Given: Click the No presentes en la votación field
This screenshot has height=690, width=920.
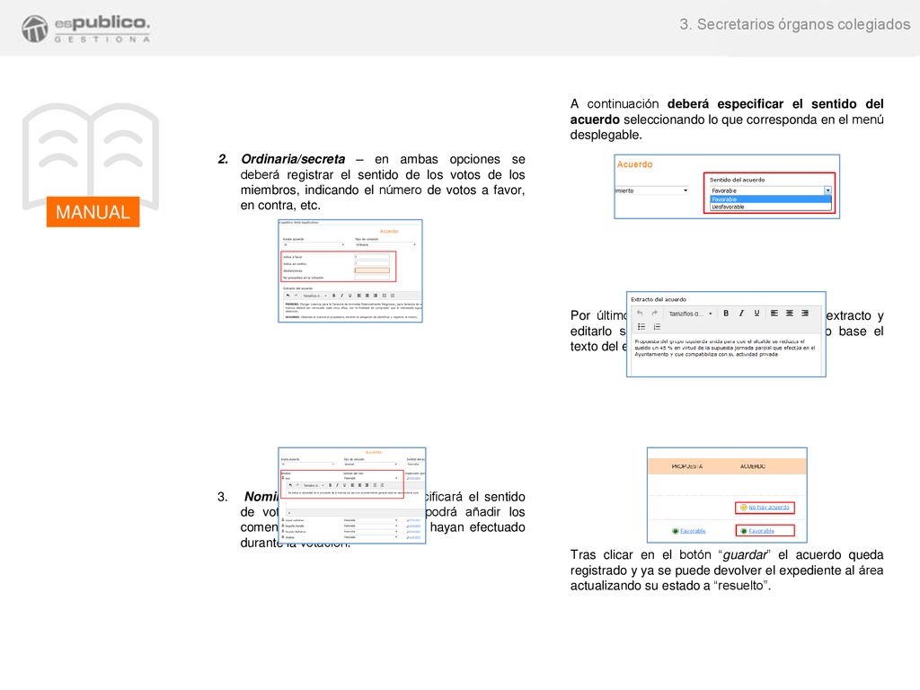Looking at the screenshot, I should tap(372, 278).
